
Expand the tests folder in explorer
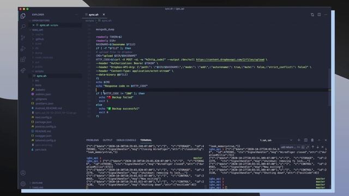click(x=38, y=85)
